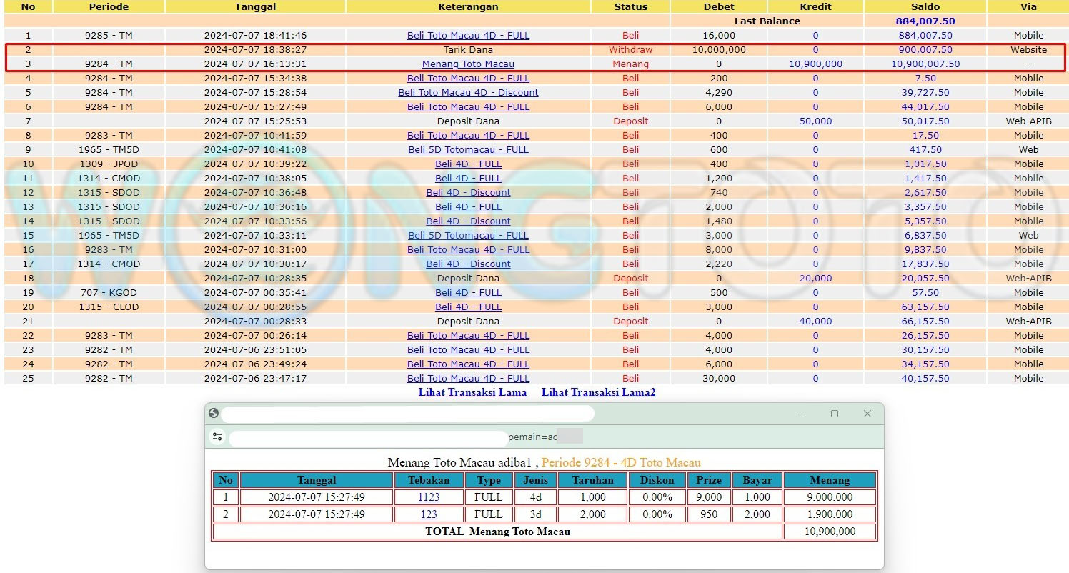Click the Menang Toto Macau link in row 3

[x=468, y=64]
